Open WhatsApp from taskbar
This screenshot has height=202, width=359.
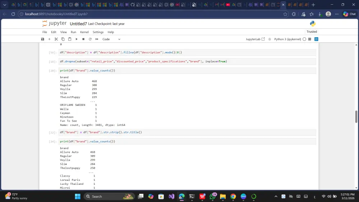213,196
